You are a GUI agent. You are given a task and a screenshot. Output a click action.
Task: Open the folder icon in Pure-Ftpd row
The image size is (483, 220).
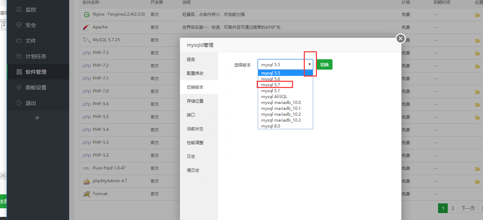[477, 169]
